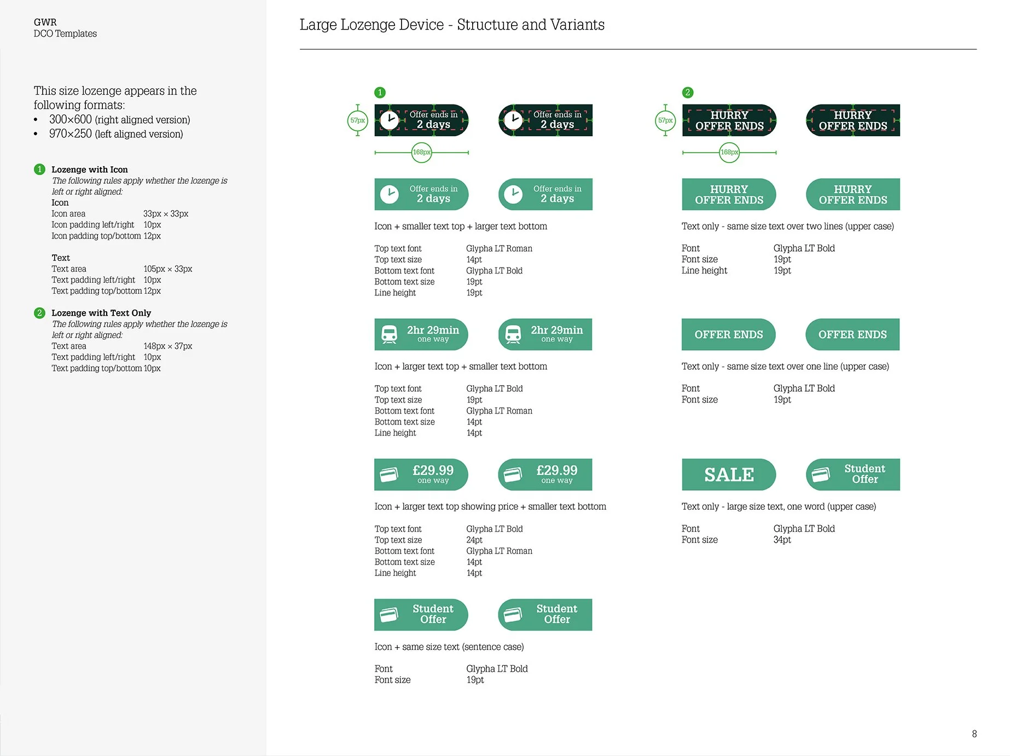Click caption about larger text top showing price
Screen dimensions: 1010x756
click(490, 507)
